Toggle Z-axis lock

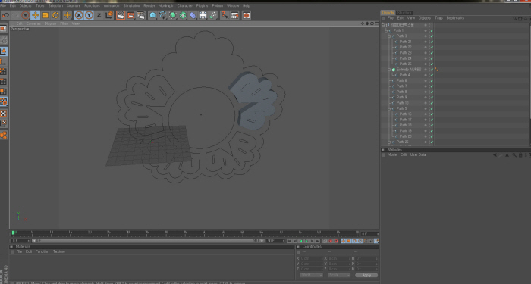point(99,15)
